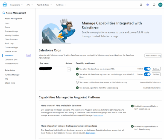Click the New badge beside Salesforce

point(28,55)
